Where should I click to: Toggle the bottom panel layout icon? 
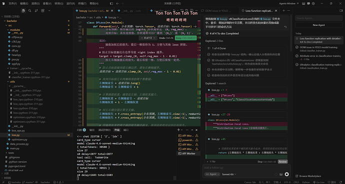303,3
